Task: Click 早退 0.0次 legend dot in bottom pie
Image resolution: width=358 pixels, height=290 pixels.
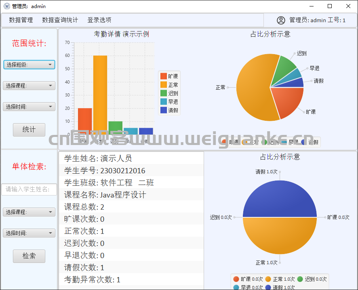Action: (x=236, y=287)
